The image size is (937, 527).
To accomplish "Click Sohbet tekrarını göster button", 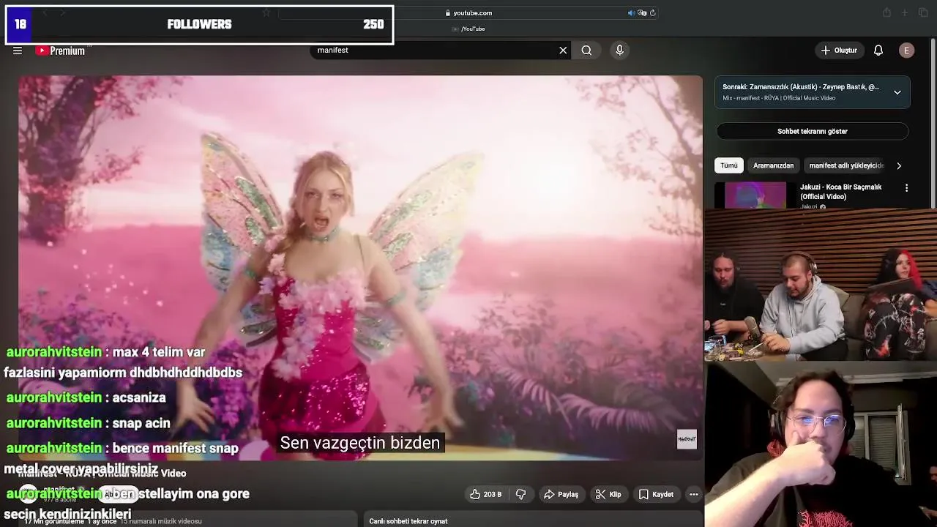I will (813, 132).
